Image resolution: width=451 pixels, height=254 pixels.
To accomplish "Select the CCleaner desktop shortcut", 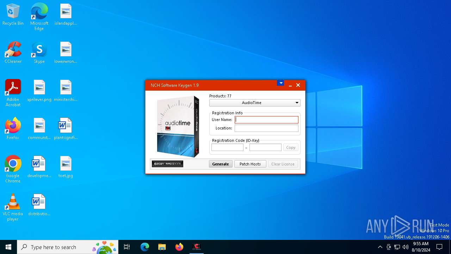I will tap(13, 53).
